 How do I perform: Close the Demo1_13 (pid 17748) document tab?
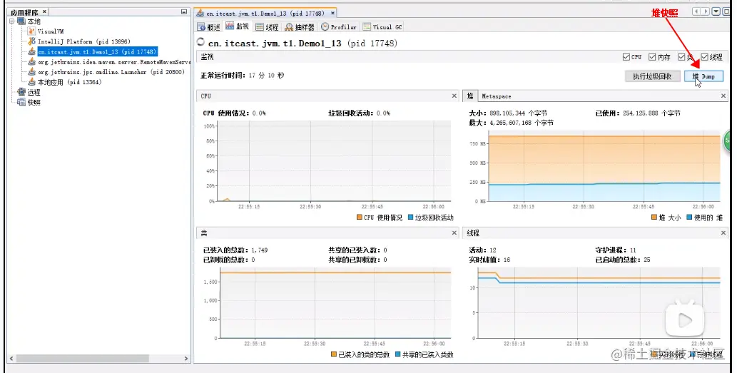pyautogui.click(x=332, y=13)
